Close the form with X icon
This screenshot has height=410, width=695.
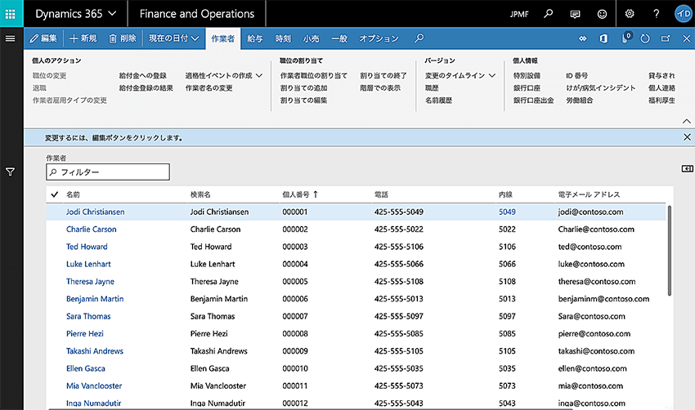(686, 38)
